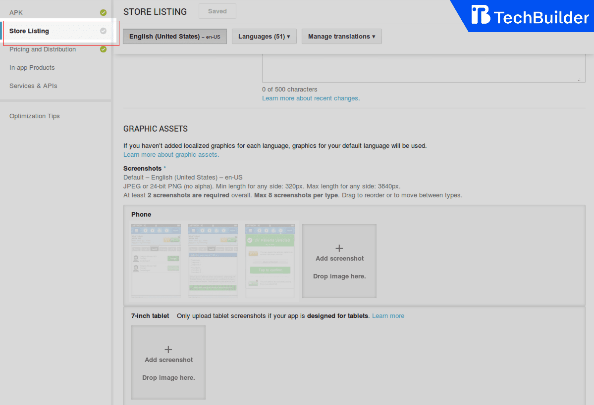
Task: Select the APK section in sidebar
Action: pyautogui.click(x=16, y=12)
